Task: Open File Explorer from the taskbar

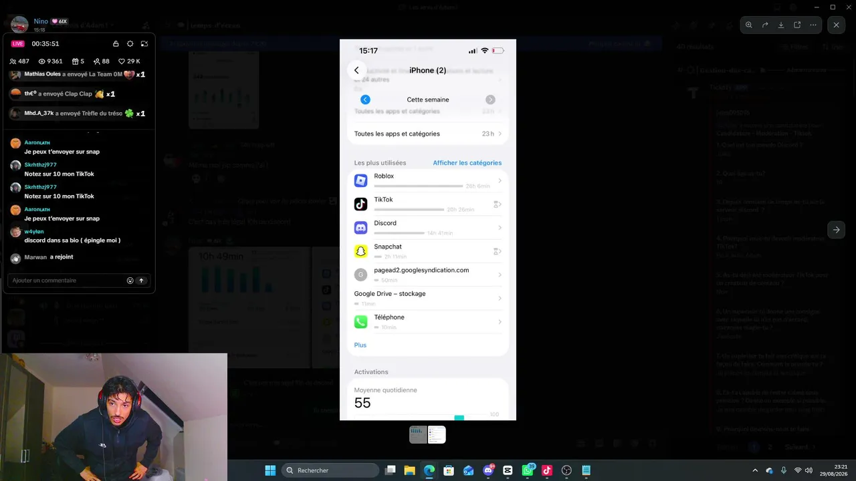Action: (x=410, y=470)
